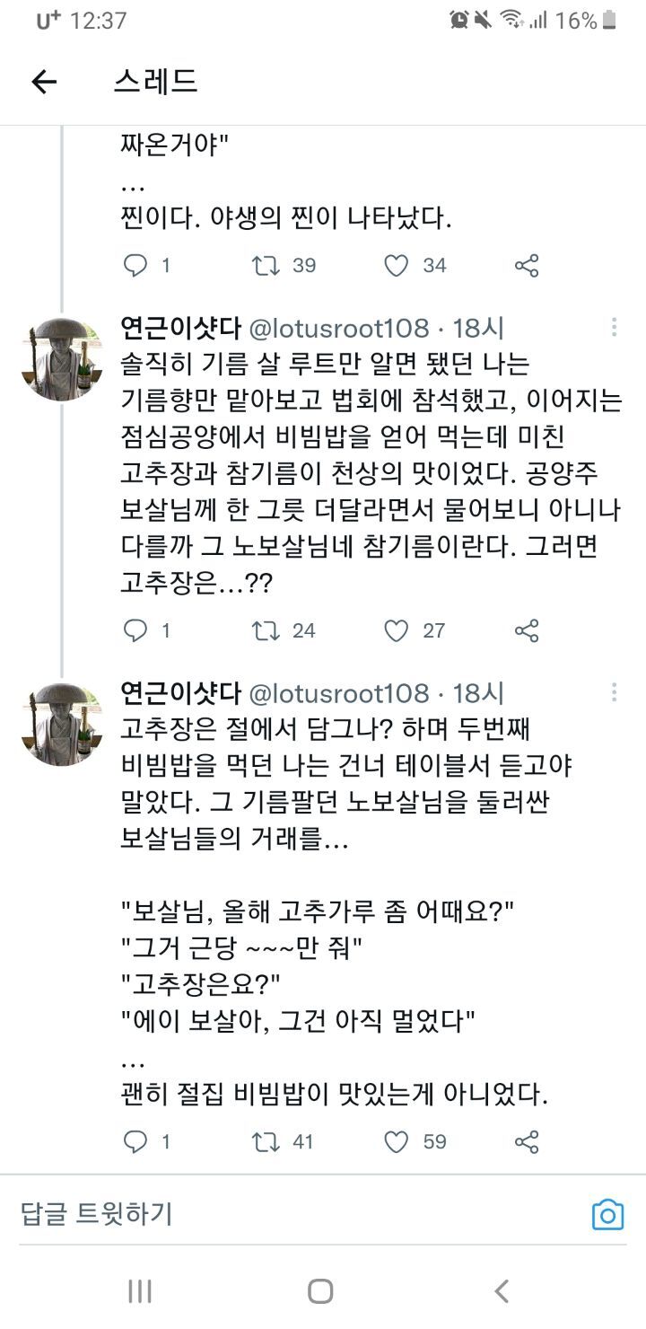Reply to the last tweet in the thread
Viewport: 646px width, 1329px height.
[x=135, y=1141]
